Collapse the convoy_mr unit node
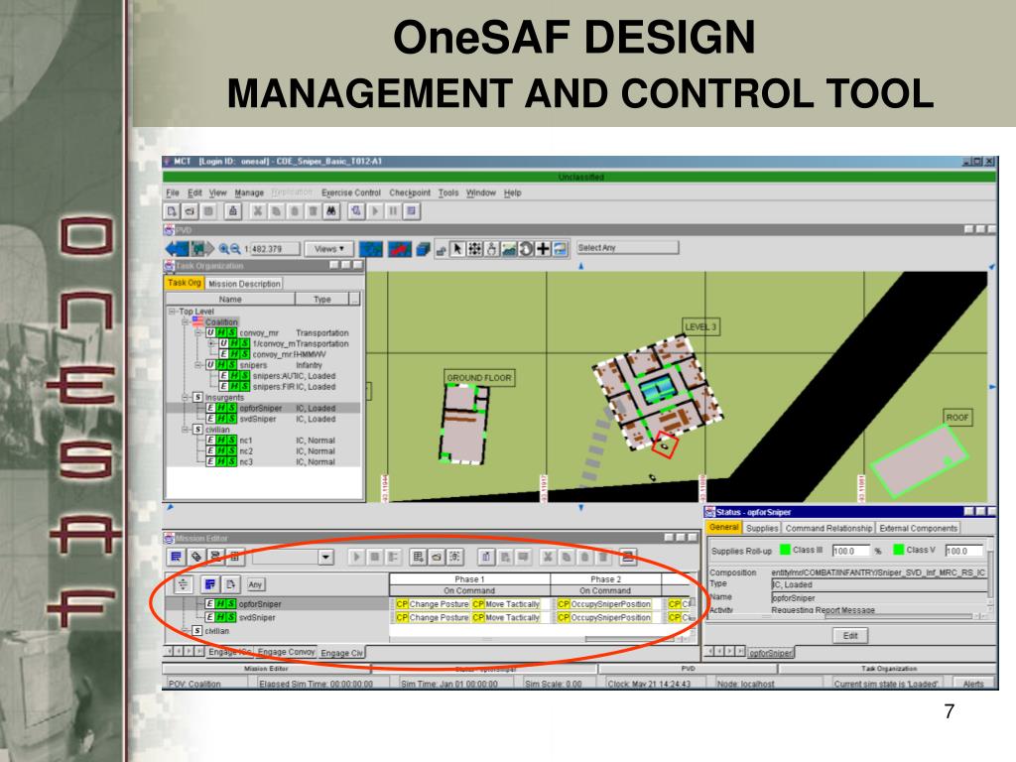Image resolution: width=1016 pixels, height=762 pixels. click(x=198, y=333)
